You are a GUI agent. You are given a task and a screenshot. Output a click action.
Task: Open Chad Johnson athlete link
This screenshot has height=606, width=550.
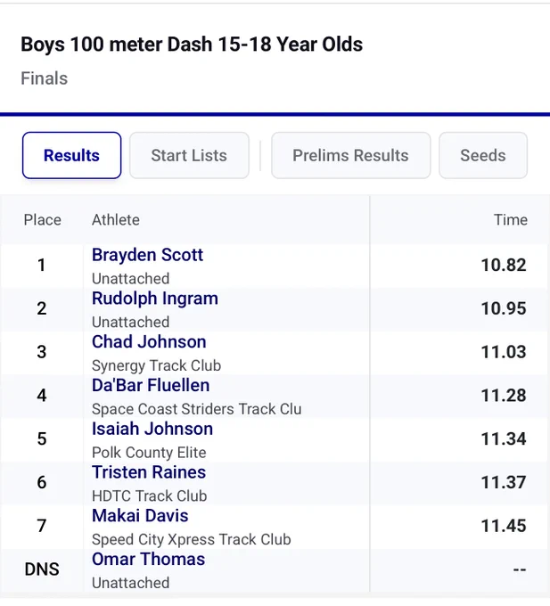[149, 342]
